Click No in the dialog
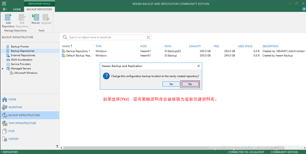 [x=190, y=84]
